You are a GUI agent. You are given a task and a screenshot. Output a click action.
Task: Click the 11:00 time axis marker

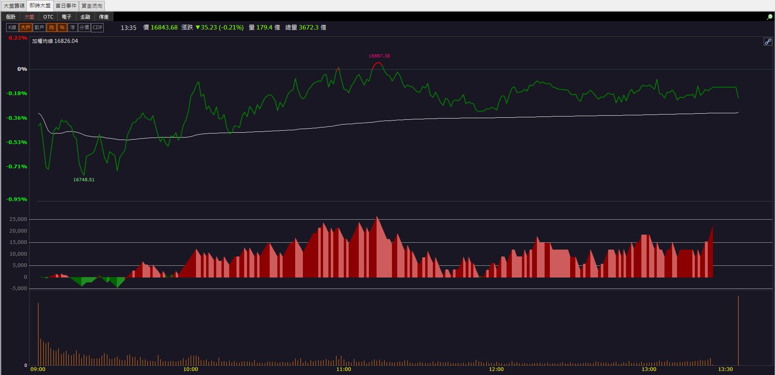pos(343,369)
